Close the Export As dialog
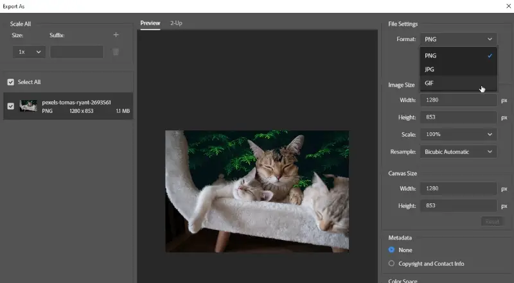The height and width of the screenshot is (283, 514). pyautogui.click(x=508, y=5)
